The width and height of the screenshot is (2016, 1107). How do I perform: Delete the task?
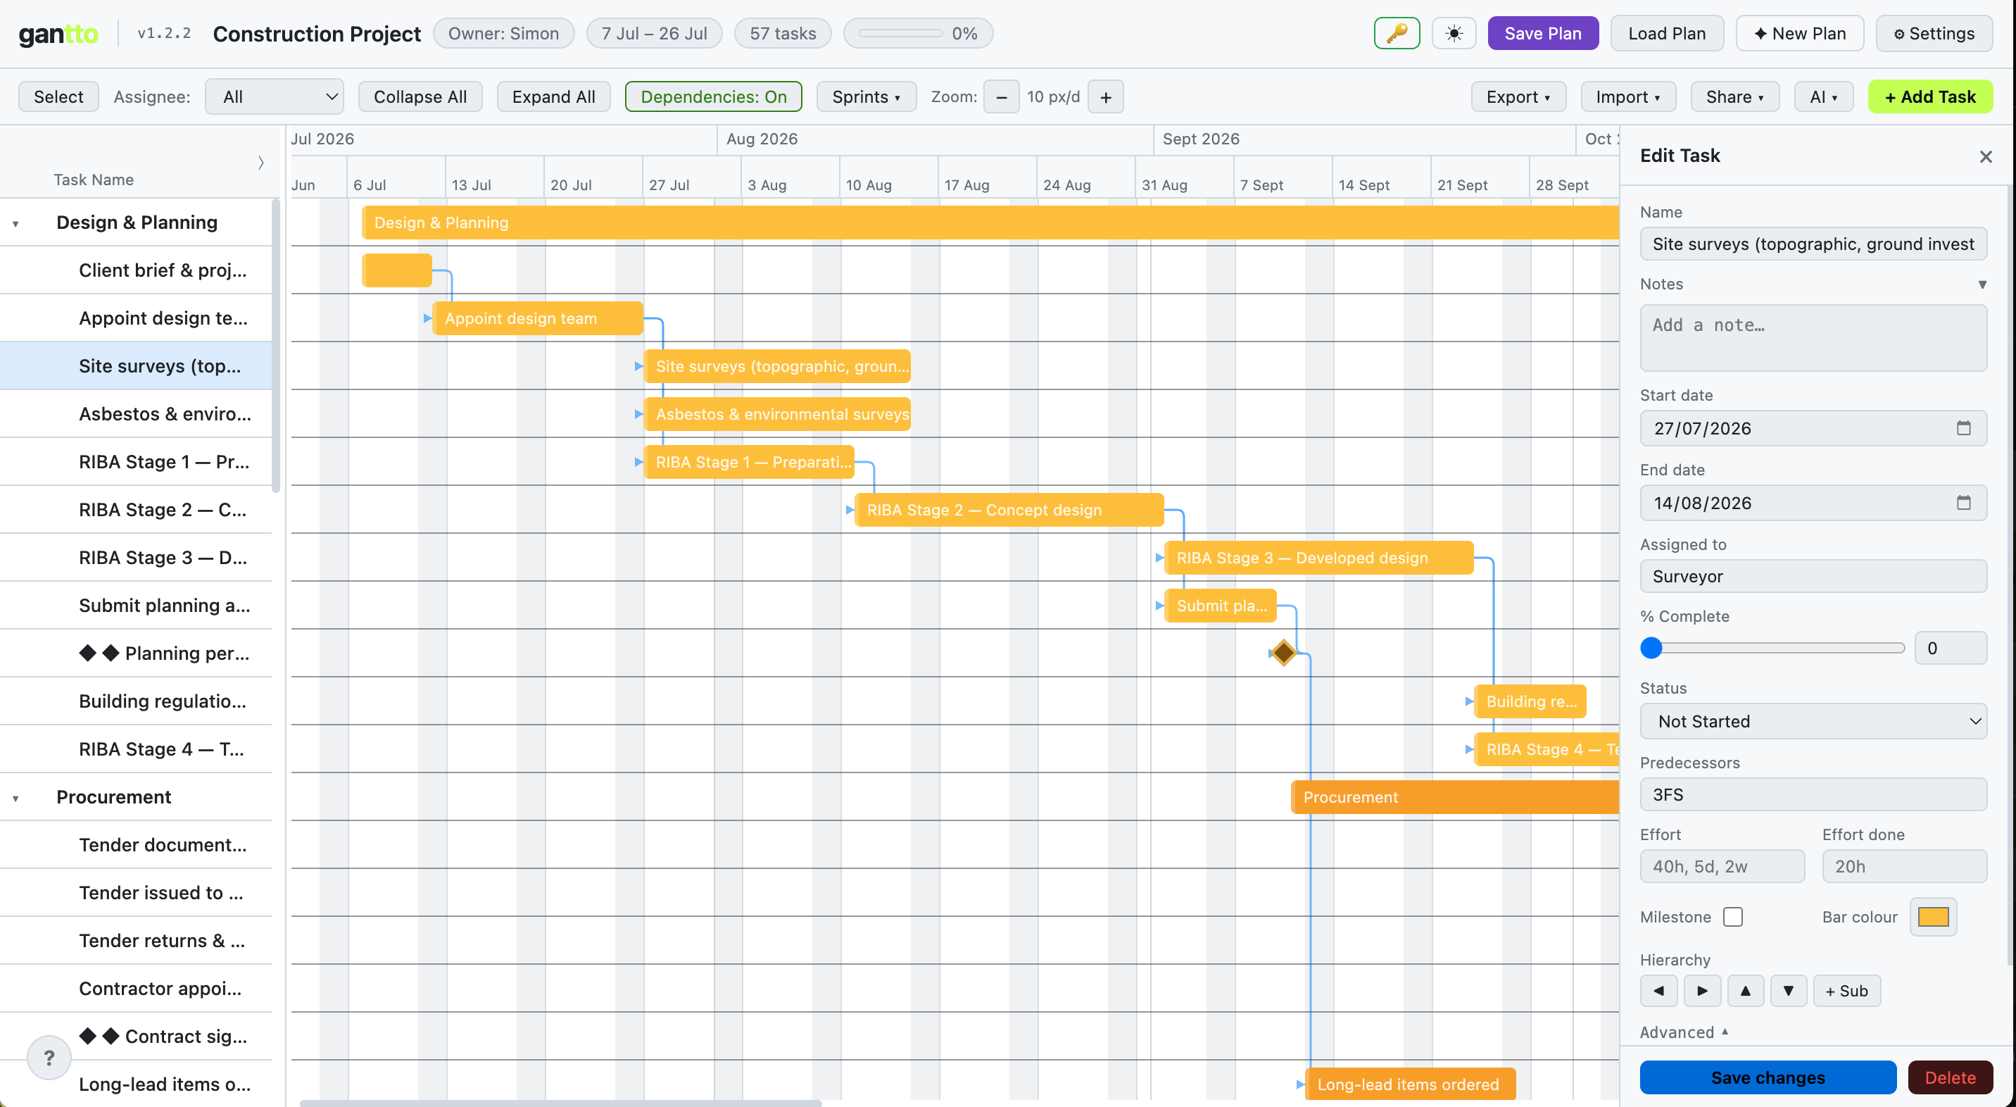pyautogui.click(x=1951, y=1077)
